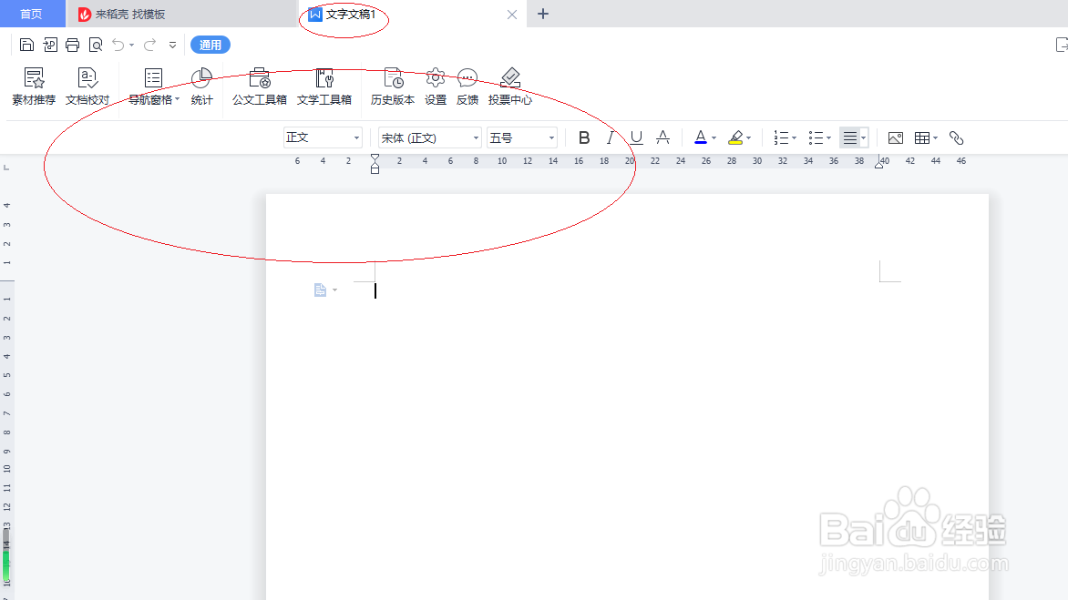Open the 统计 word count tool
The width and height of the screenshot is (1068, 600).
[201, 86]
